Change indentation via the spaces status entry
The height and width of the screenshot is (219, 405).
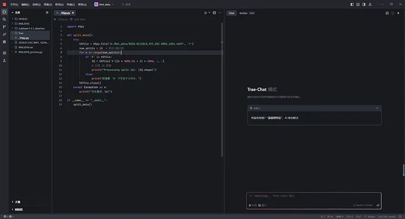(x=339, y=217)
